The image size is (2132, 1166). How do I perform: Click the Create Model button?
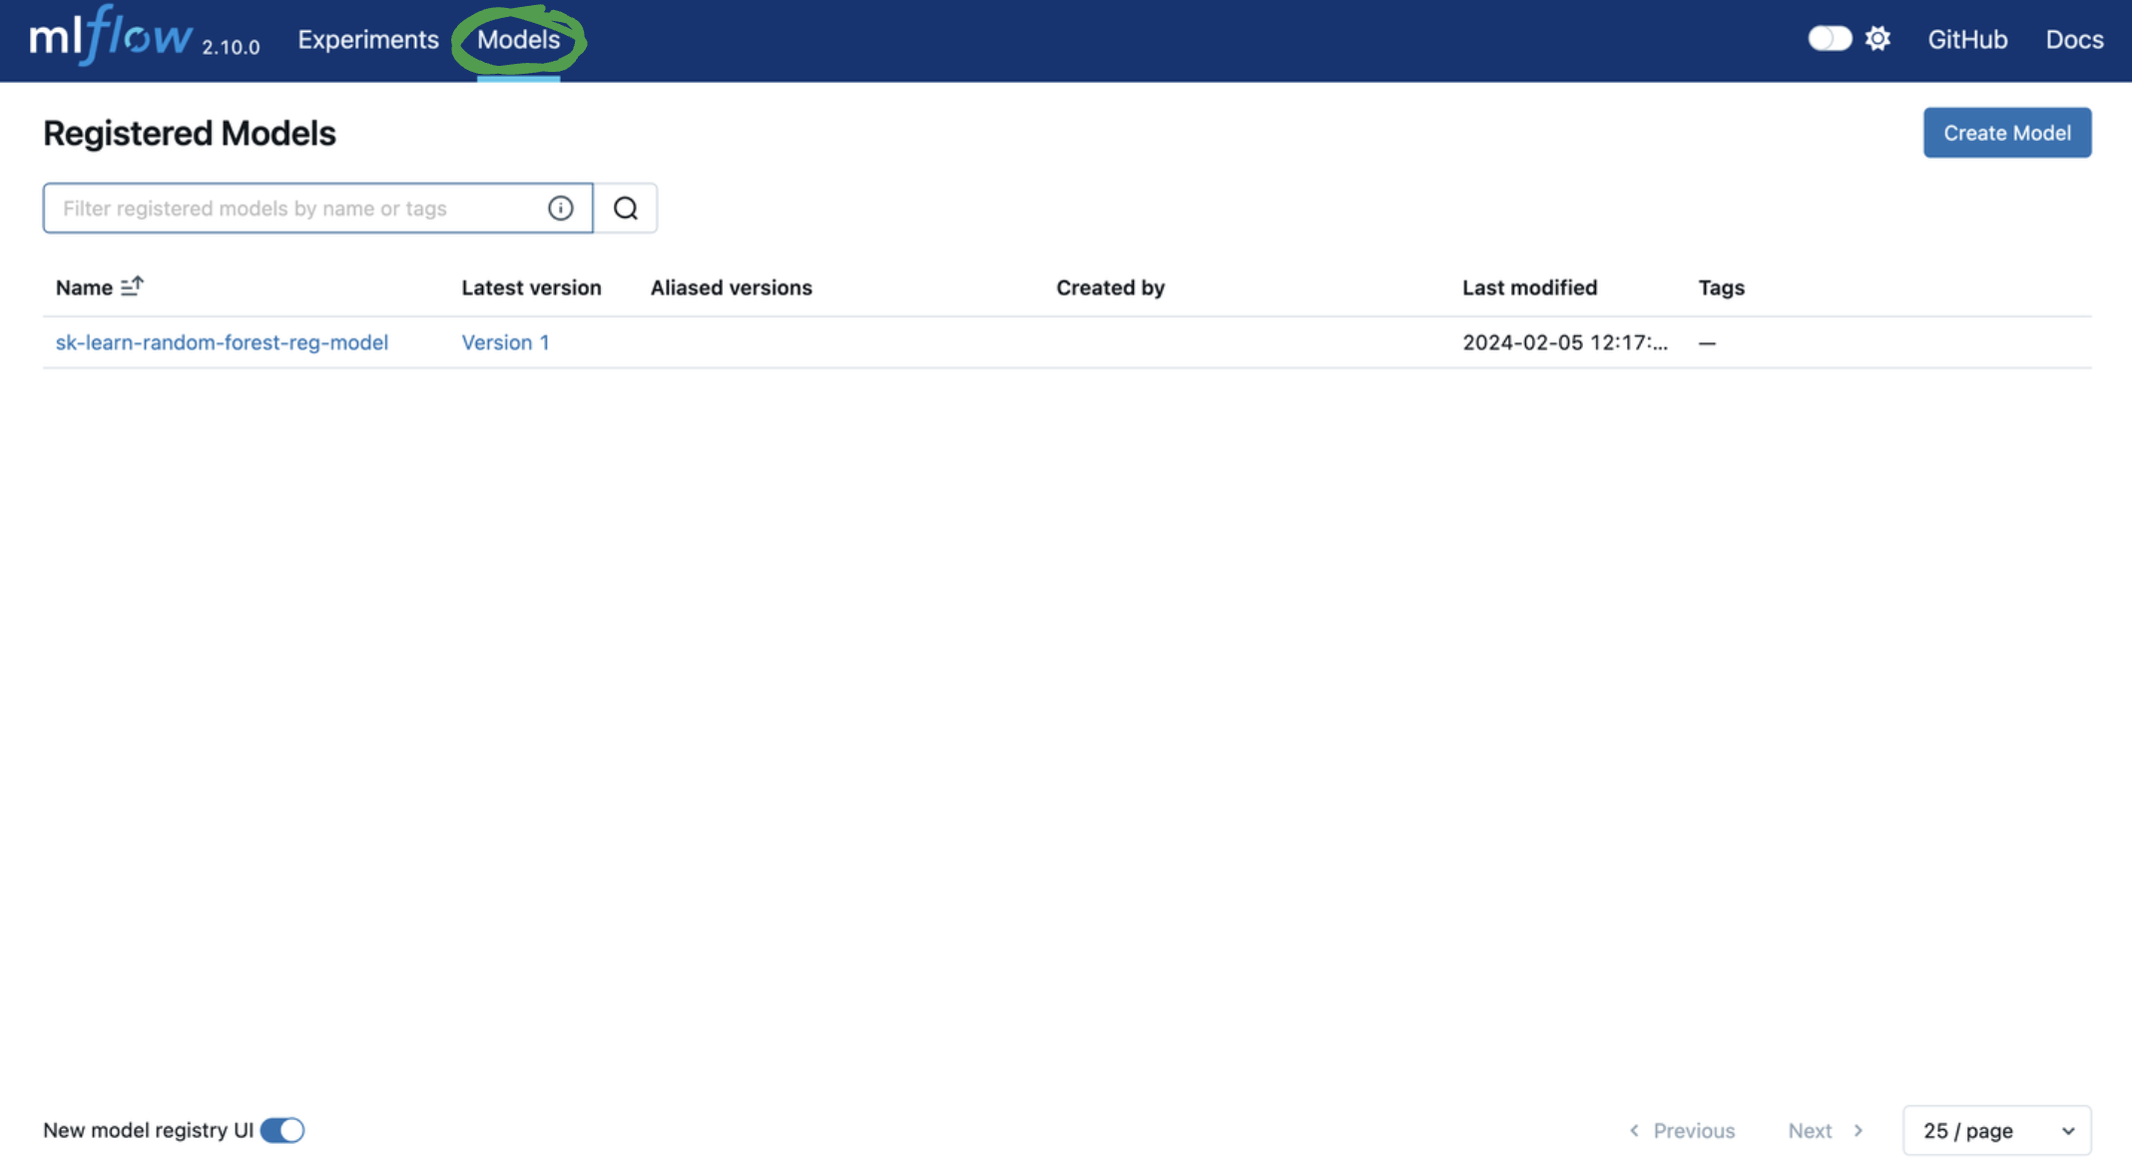pyautogui.click(x=2006, y=132)
